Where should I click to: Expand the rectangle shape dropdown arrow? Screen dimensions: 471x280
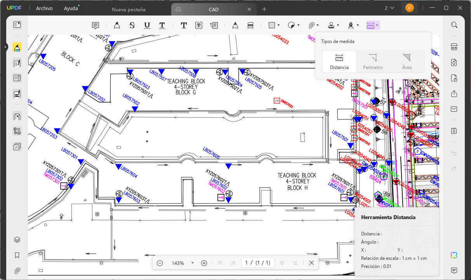tap(279, 26)
